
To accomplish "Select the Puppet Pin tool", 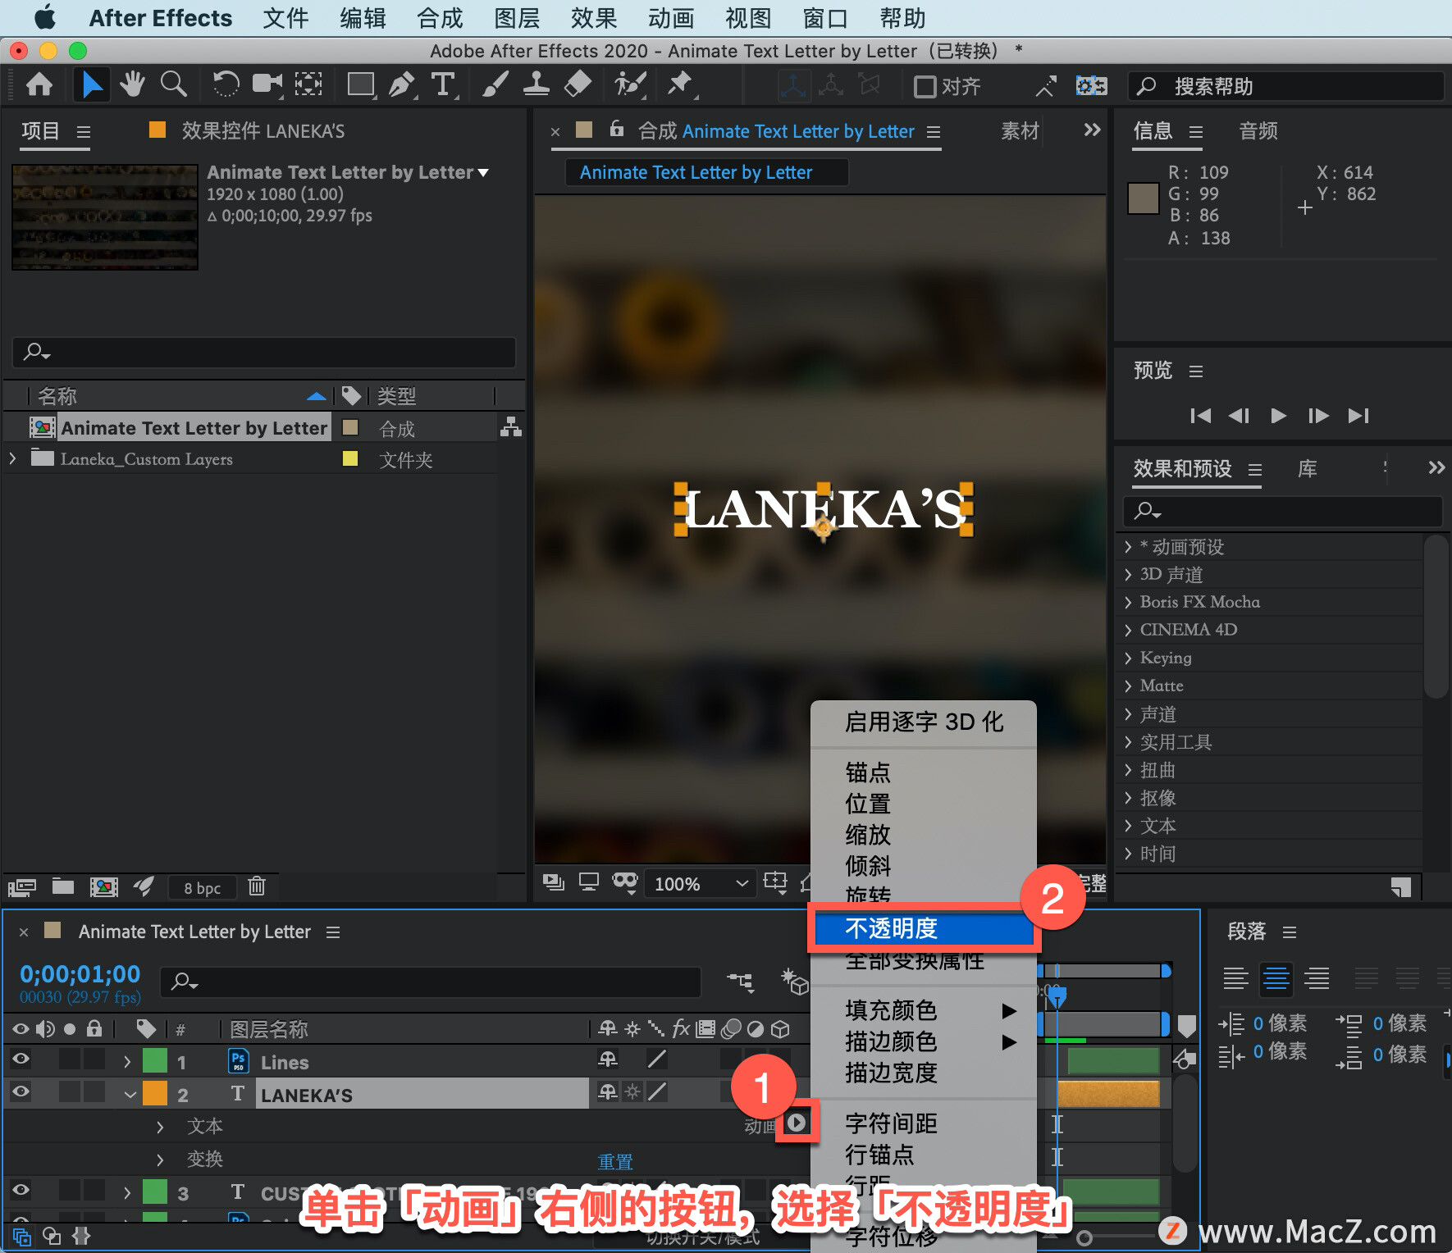I will (680, 84).
